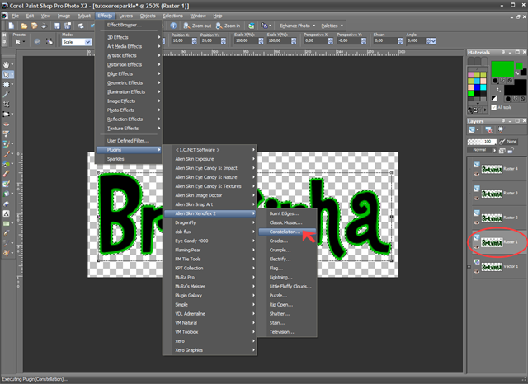This screenshot has height=384, width=528.
Task: Click the blue info icon in toolbar
Action: point(173,26)
